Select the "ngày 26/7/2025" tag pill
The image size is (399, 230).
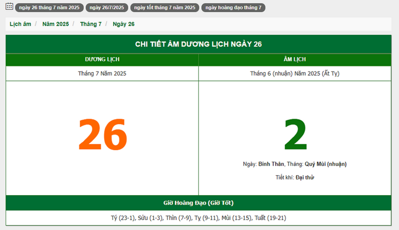pos(106,8)
